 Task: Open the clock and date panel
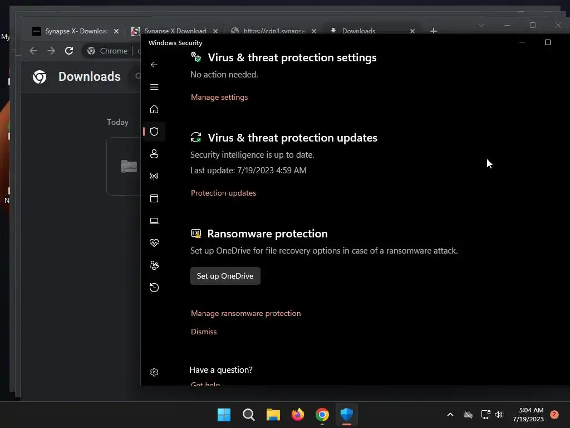tap(528, 415)
